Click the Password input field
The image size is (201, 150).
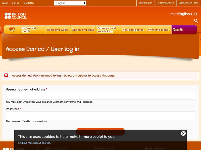100,115
